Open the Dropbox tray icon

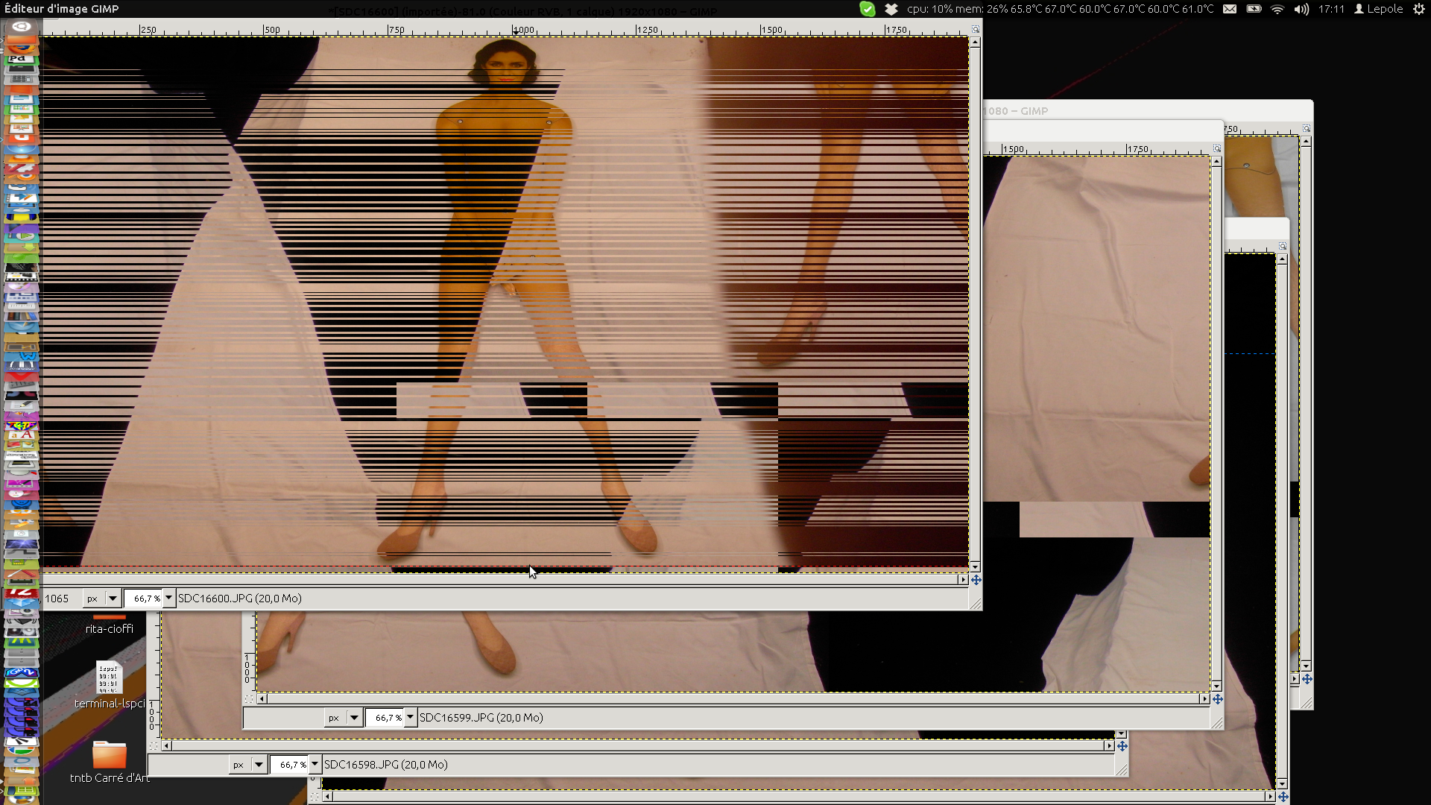(x=891, y=9)
